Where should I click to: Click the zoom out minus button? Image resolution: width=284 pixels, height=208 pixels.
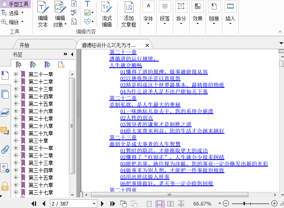[226, 203]
